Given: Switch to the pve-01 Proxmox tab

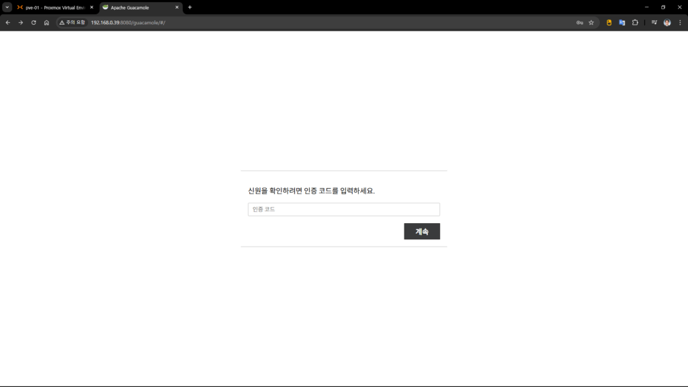Looking at the screenshot, I should point(54,7).
